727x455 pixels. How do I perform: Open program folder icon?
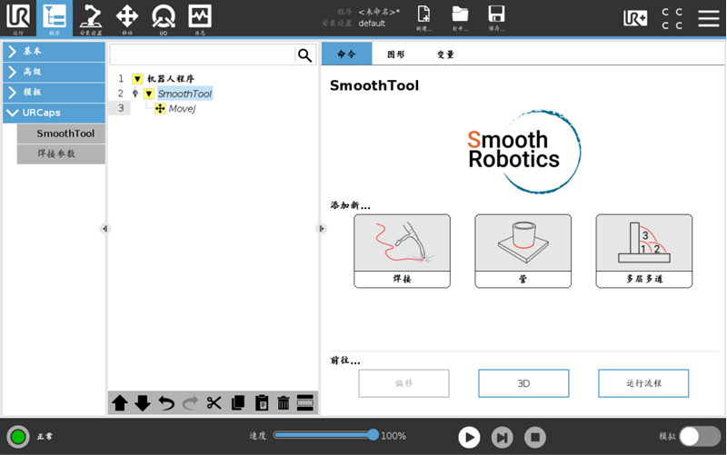[460, 17]
